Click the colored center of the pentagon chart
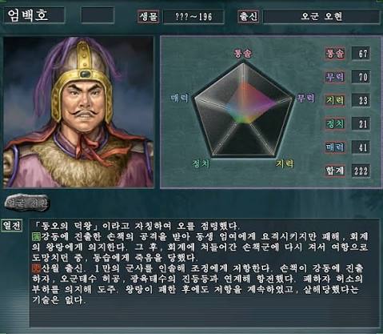The image size is (383, 334). (x=244, y=106)
